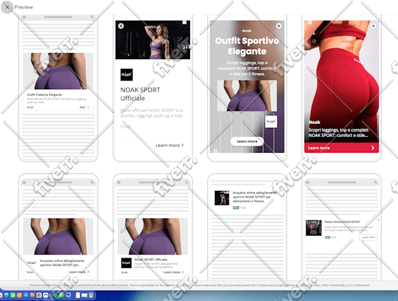Viewport: 398px width, 301px height.
Task: Click Learn more under Acquista online abbigliamento ad
Action: pyautogui.click(x=79, y=271)
